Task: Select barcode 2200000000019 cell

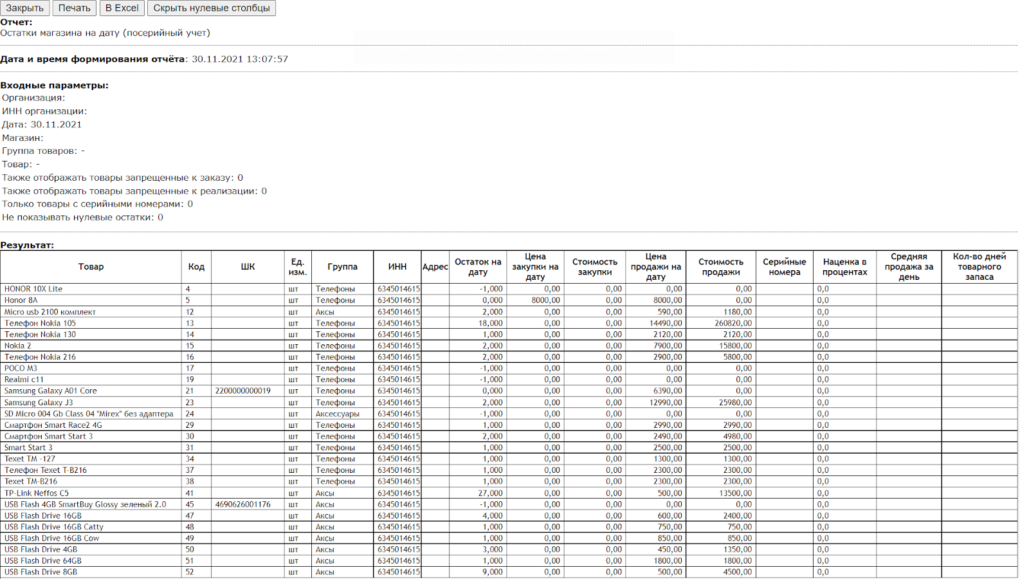Action: (243, 391)
